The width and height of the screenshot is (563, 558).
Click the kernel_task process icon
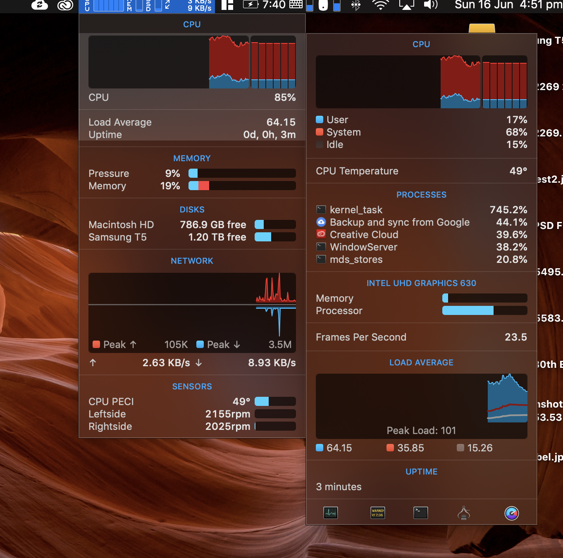(x=321, y=210)
